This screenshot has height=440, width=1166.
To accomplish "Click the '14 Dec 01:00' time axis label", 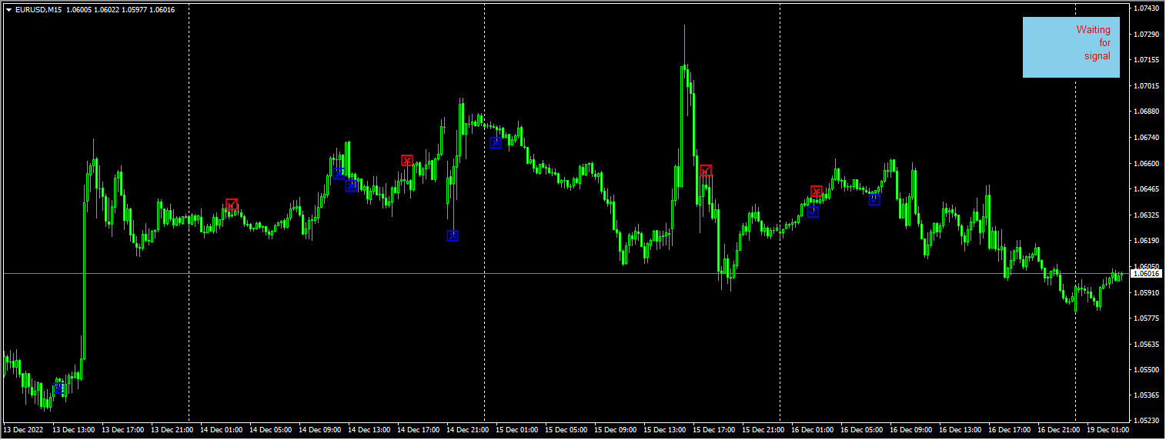I will pyautogui.click(x=221, y=430).
